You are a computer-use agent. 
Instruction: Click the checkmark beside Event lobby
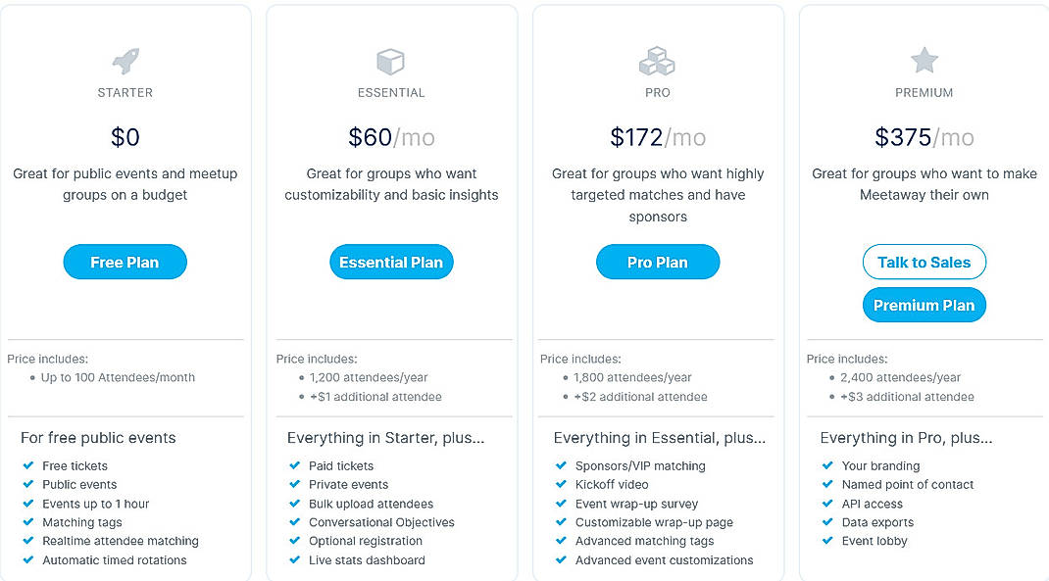[x=827, y=541]
